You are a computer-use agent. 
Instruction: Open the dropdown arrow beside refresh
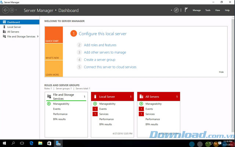click(171, 10)
